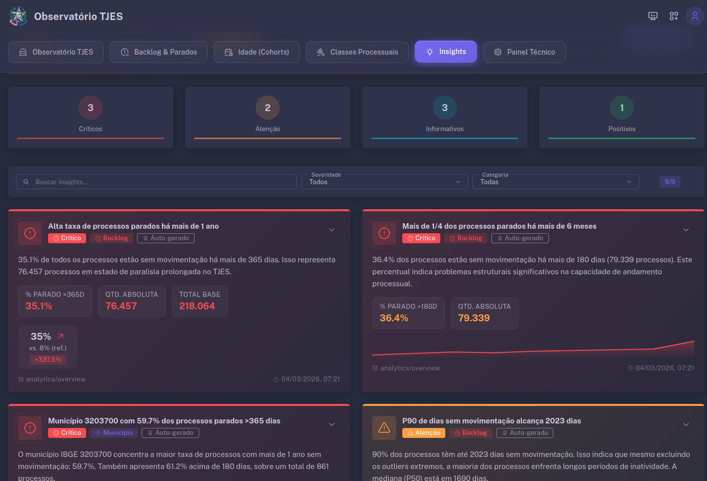Click the user profile avatar icon

click(694, 16)
